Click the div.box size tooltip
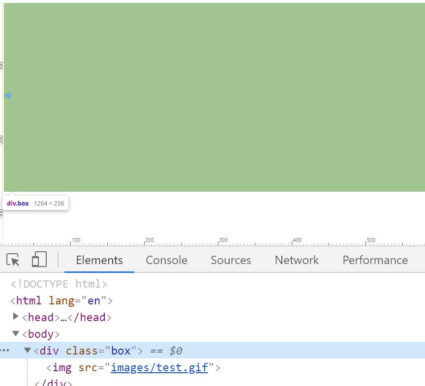Image resolution: width=425 pixels, height=386 pixels. tap(35, 203)
